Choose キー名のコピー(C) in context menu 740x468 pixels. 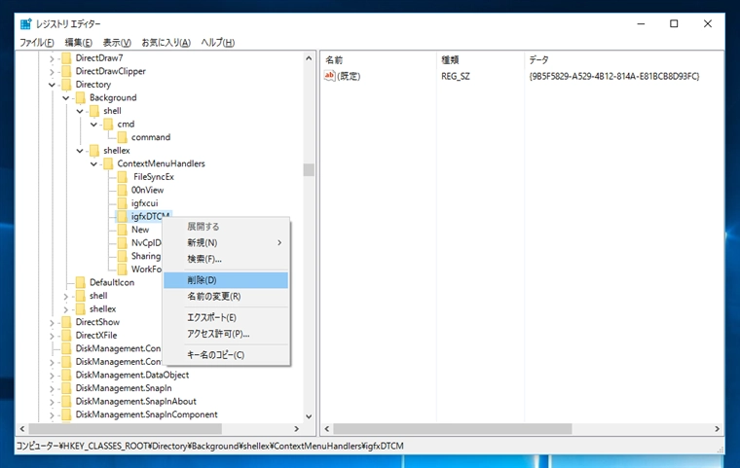[x=226, y=355]
